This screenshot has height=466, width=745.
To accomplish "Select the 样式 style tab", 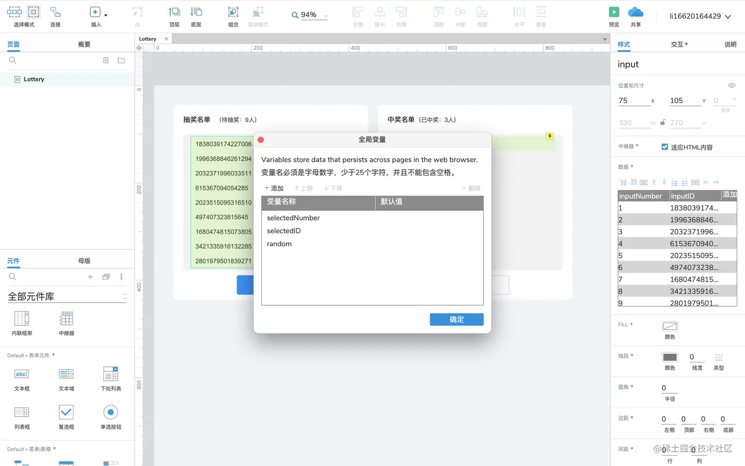I will (x=624, y=44).
